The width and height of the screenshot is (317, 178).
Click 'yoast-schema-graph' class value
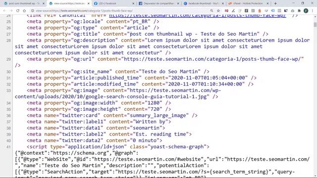coord(177,146)
